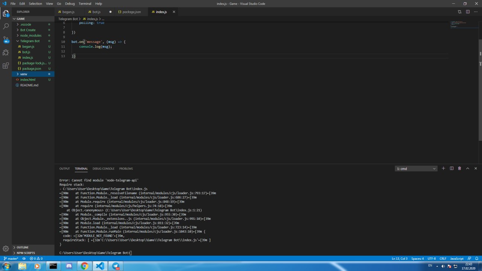Open the Explorer view in activity bar
482x271 pixels.
(x=6, y=14)
